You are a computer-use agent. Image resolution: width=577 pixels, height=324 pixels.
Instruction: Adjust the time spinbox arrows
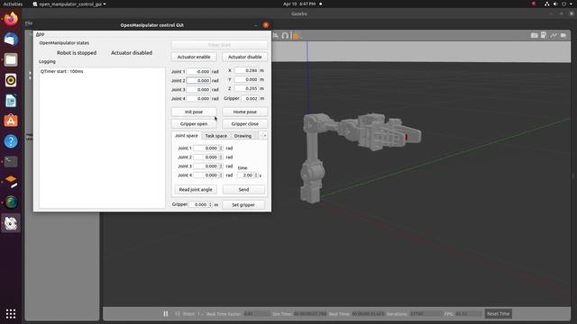(x=256, y=175)
